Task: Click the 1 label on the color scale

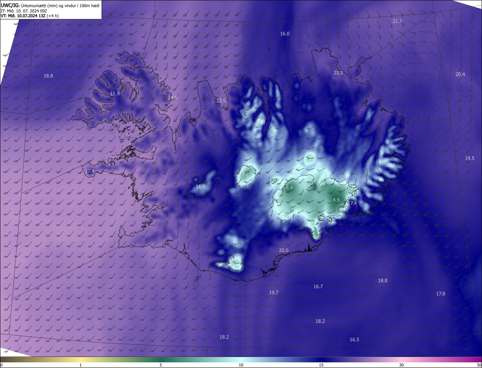Action: tap(81, 365)
